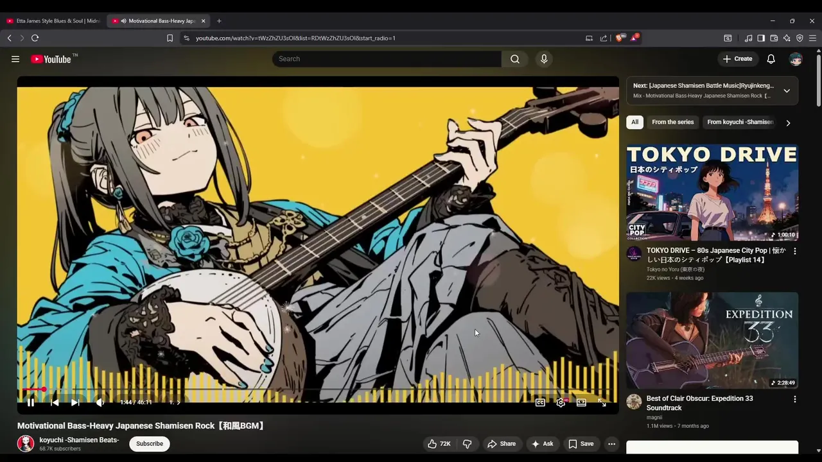The width and height of the screenshot is (822, 462).
Task: Open more actions under the video
Action: (x=612, y=444)
